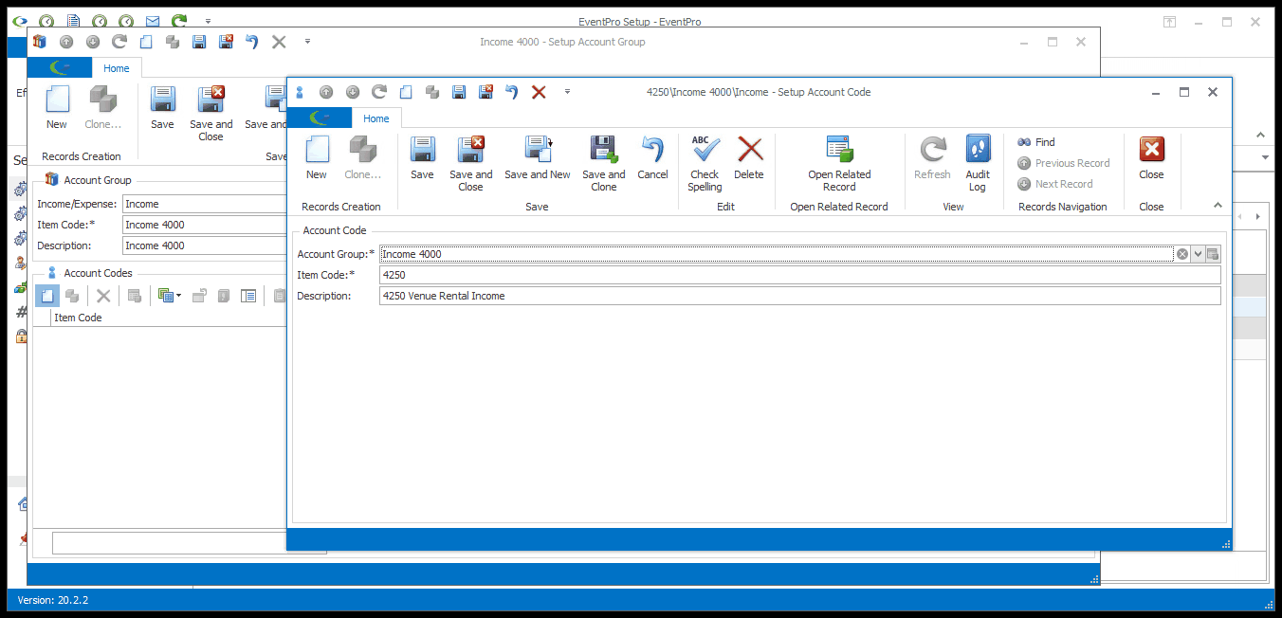
Task: Click the Income/Expense field in Account Group
Action: [x=205, y=204]
